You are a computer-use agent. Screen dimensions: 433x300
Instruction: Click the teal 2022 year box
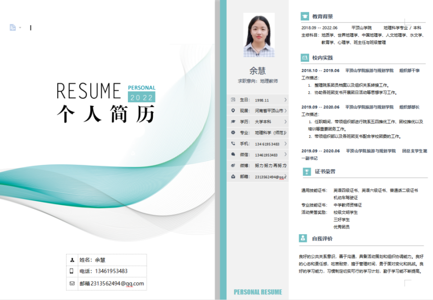[x=141, y=97]
